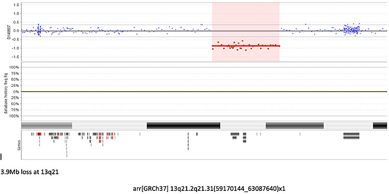389x194 pixels.
Task: Click the 0% database history frequency line
Action: click(204, 92)
